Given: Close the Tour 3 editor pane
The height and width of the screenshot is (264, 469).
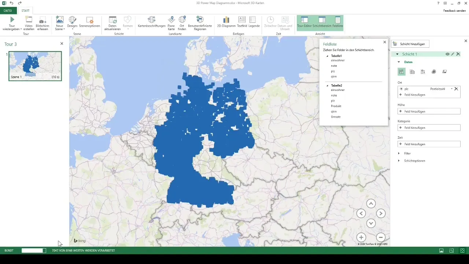Looking at the screenshot, I should pos(62,44).
